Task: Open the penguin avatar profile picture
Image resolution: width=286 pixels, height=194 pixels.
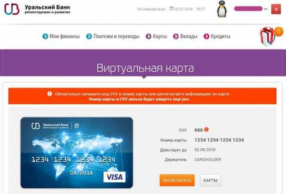Action: tap(222, 9)
